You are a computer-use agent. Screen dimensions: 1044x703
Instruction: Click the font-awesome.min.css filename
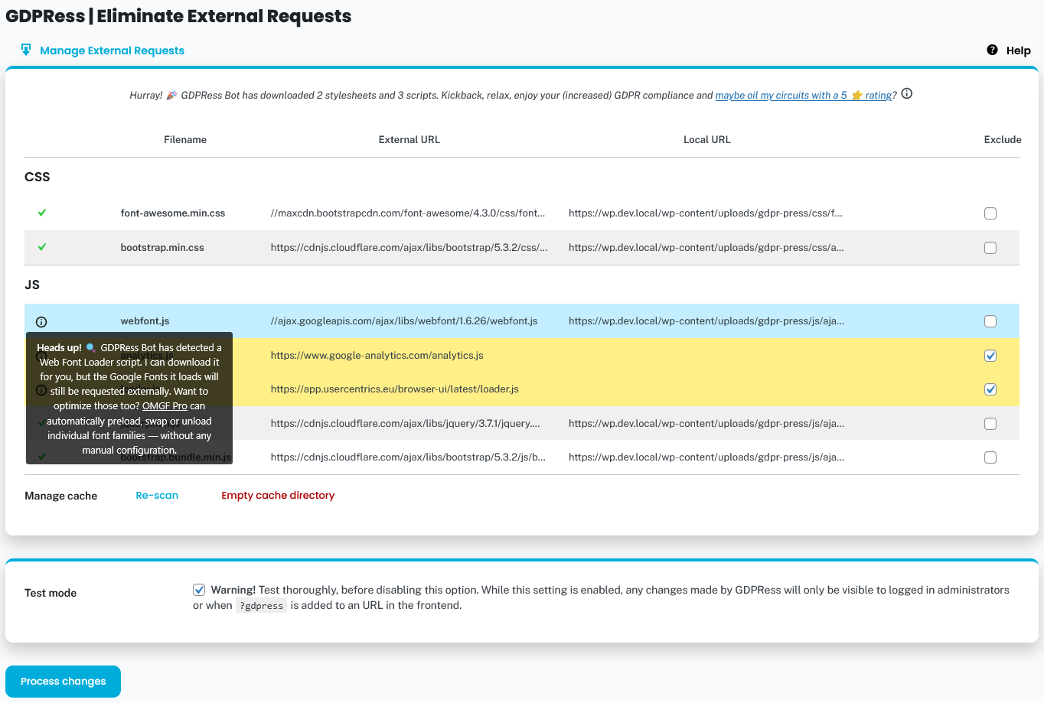tap(173, 213)
